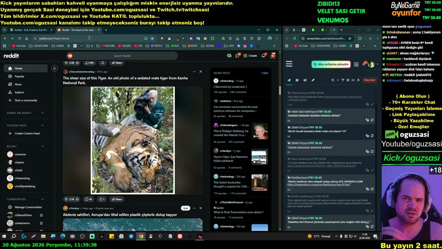Upvote the tiger post
Viewport: 442px width, 249px height.
point(66,199)
